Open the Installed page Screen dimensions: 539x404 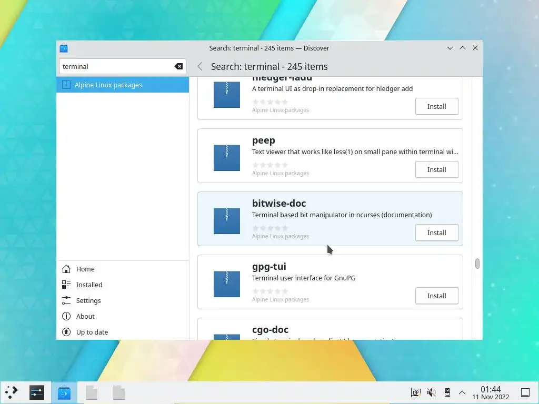click(123, 285)
